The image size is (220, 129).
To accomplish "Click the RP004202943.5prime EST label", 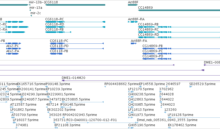I will (x=80, y=115).
